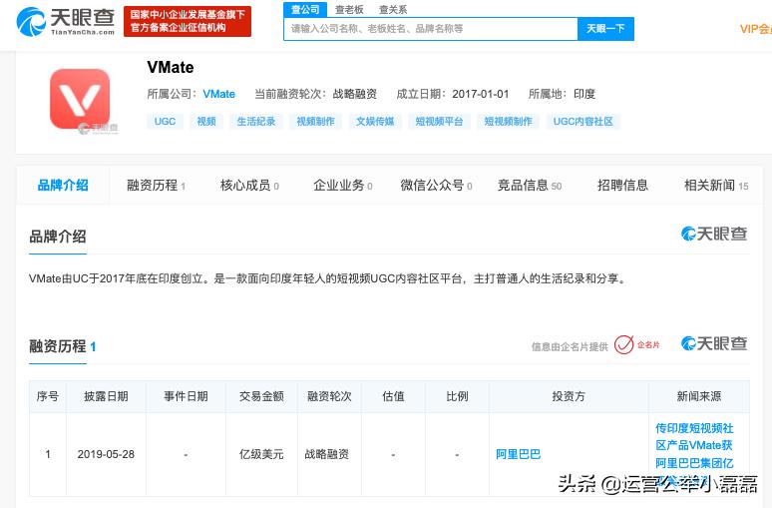Switch to the 核心成员 tab
Viewport: 772px width, 508px height.
pyautogui.click(x=249, y=186)
